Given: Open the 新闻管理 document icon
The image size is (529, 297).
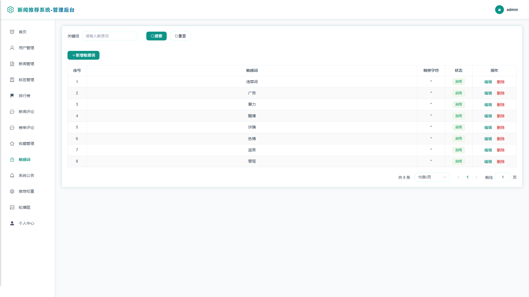Looking at the screenshot, I should (x=12, y=64).
